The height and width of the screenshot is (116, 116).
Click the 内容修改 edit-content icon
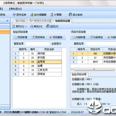91,37
